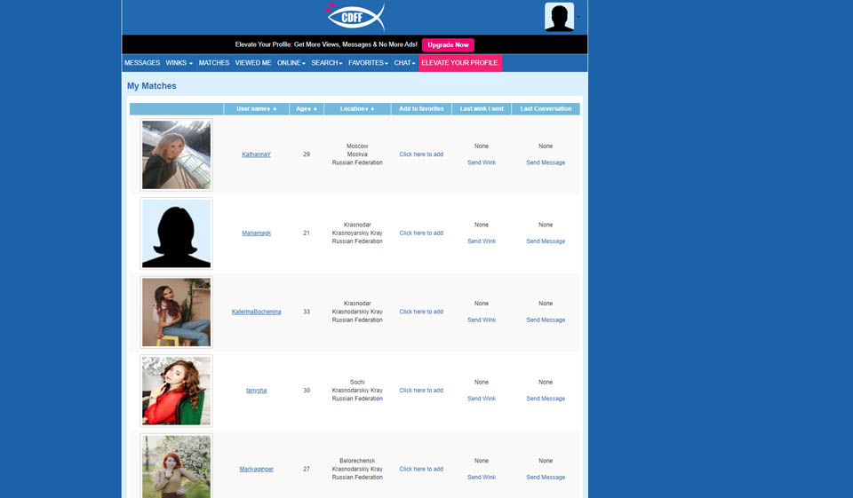
Task: Expand the Favorites dropdown menu
Action: [x=368, y=63]
